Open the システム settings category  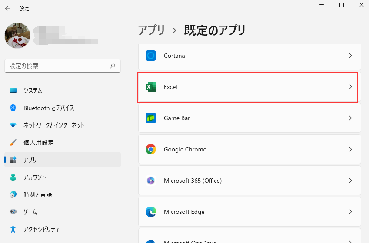coord(33,91)
